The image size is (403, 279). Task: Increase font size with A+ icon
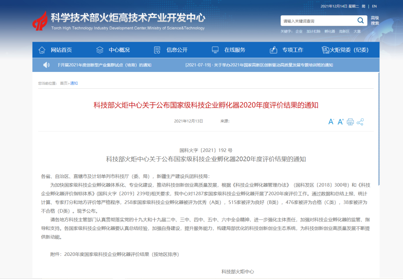pyautogui.click(x=340, y=122)
